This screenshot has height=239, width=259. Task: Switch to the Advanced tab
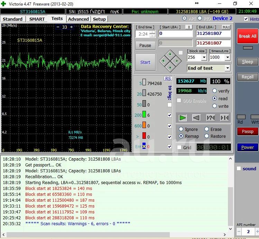click(78, 19)
